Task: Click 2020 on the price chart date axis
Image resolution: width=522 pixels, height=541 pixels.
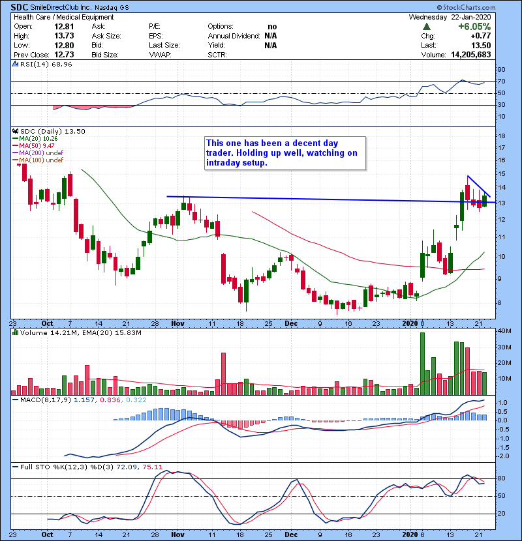Action: tap(410, 324)
